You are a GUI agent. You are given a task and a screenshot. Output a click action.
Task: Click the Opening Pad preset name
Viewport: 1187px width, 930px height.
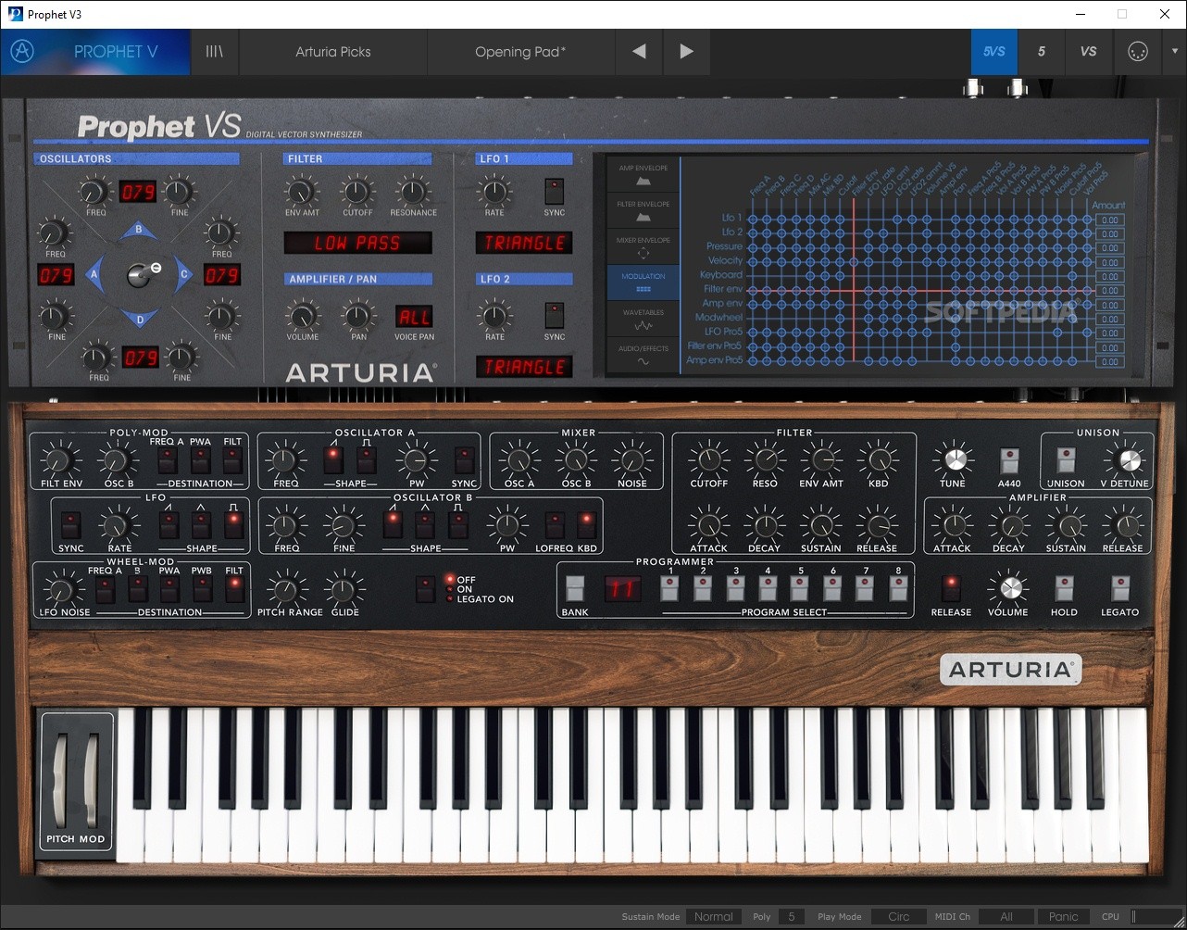click(x=520, y=52)
